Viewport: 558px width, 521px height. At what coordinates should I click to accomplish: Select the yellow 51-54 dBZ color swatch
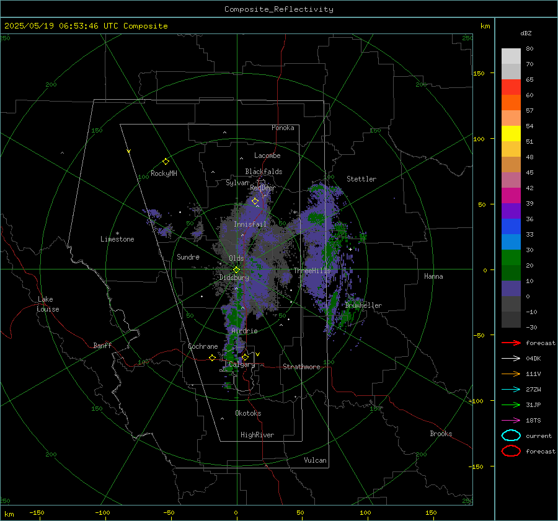coord(511,134)
